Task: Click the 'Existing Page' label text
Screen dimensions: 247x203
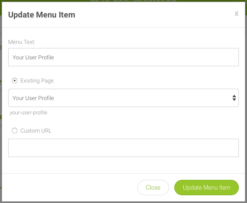Action: 37,81
